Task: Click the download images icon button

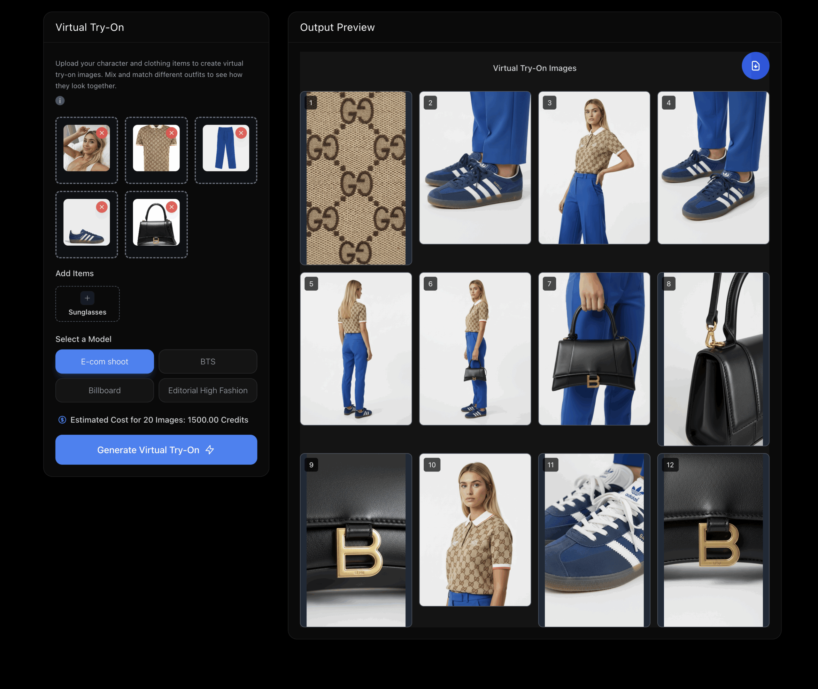Action: (x=755, y=65)
